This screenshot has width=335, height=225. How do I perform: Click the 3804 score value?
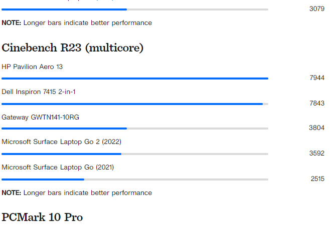click(316, 128)
